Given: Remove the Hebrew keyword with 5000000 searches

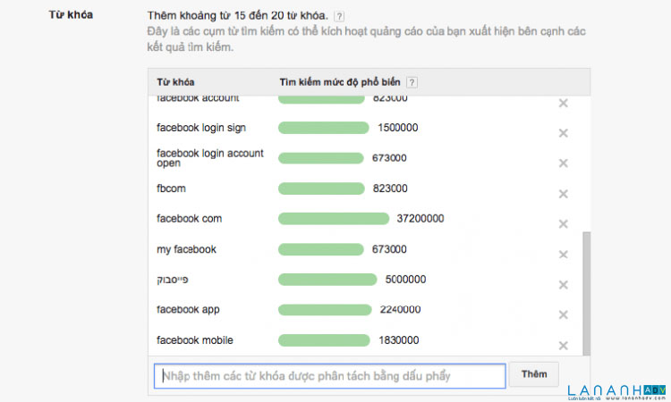Looking at the screenshot, I should coord(564,285).
